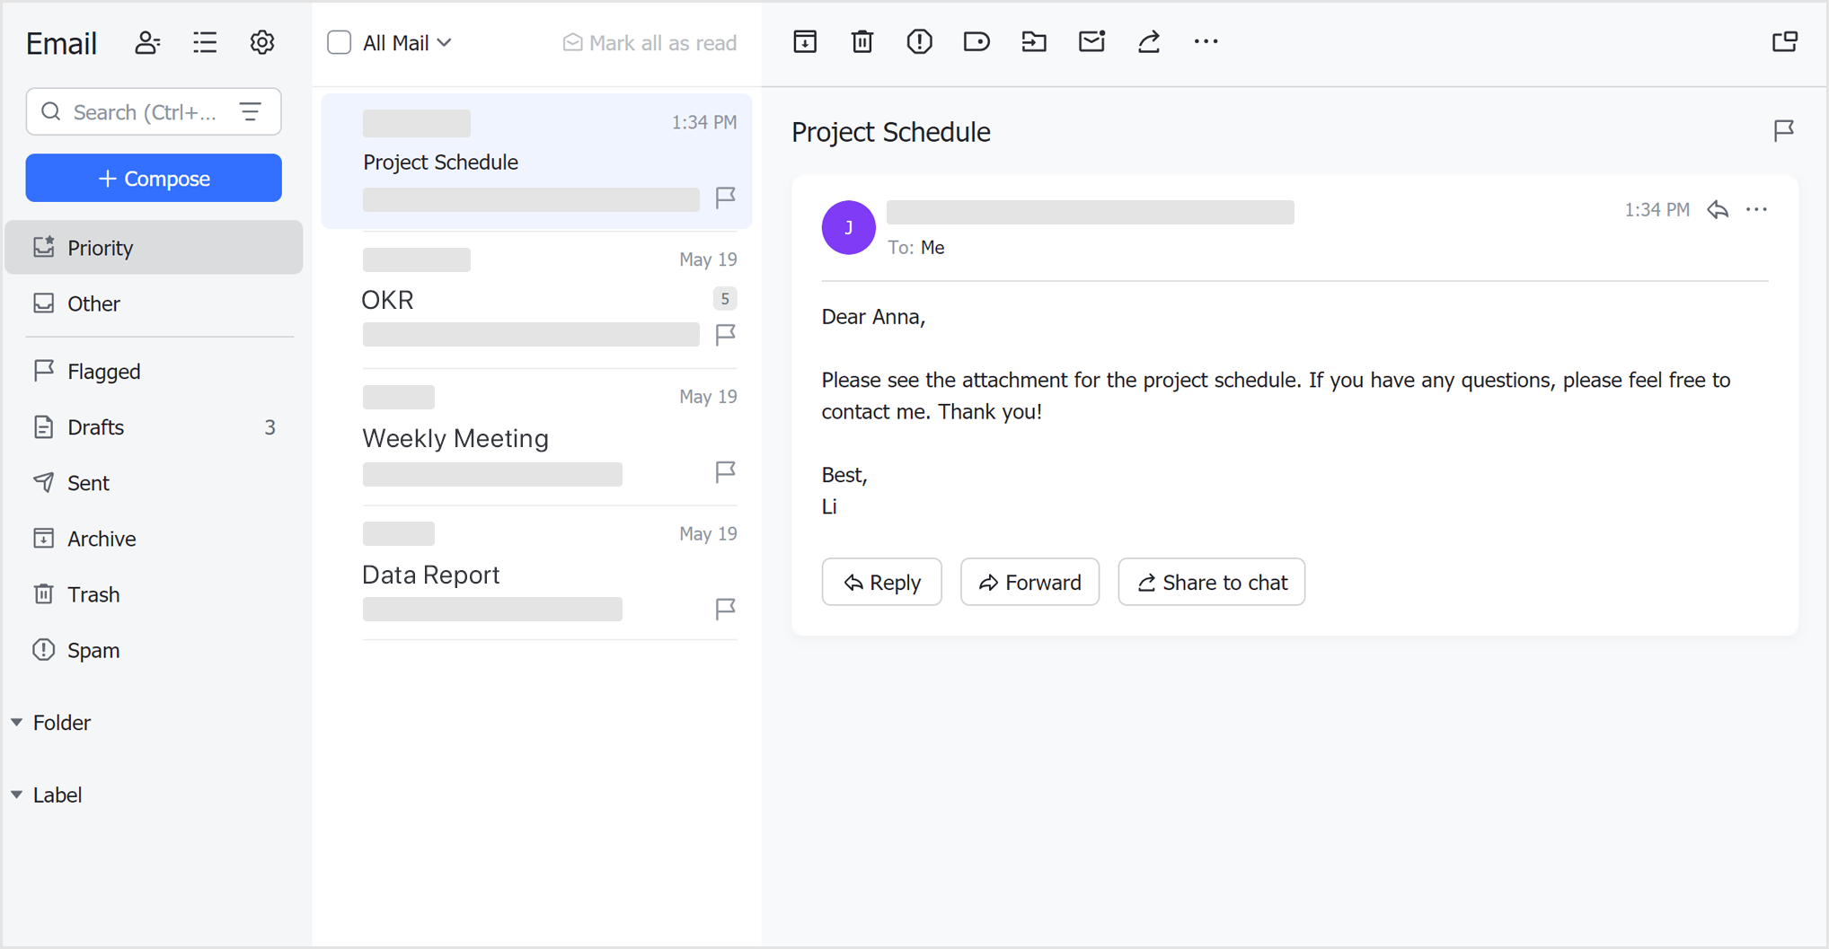This screenshot has width=1829, height=949.
Task: Select the checkbox above the mail list
Action: click(339, 42)
